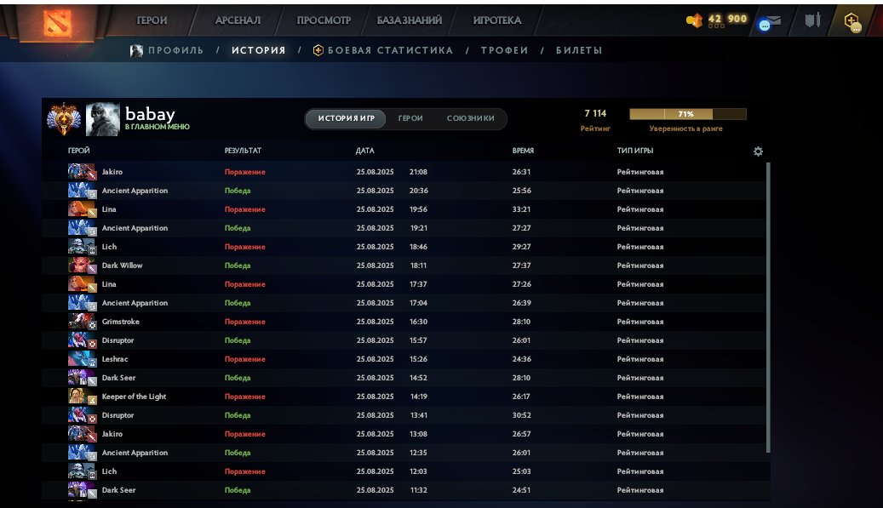Switch to the СОЮЗНИКИ pill tab
883x508 pixels.
tap(471, 118)
